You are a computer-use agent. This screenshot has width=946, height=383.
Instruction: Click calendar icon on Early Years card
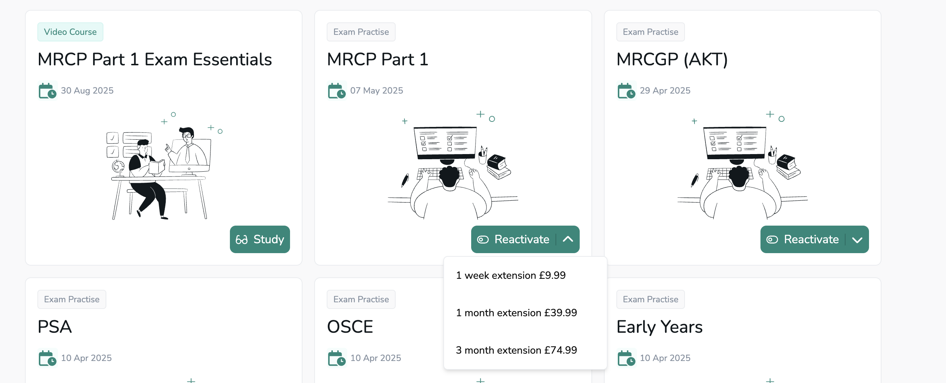pos(626,358)
